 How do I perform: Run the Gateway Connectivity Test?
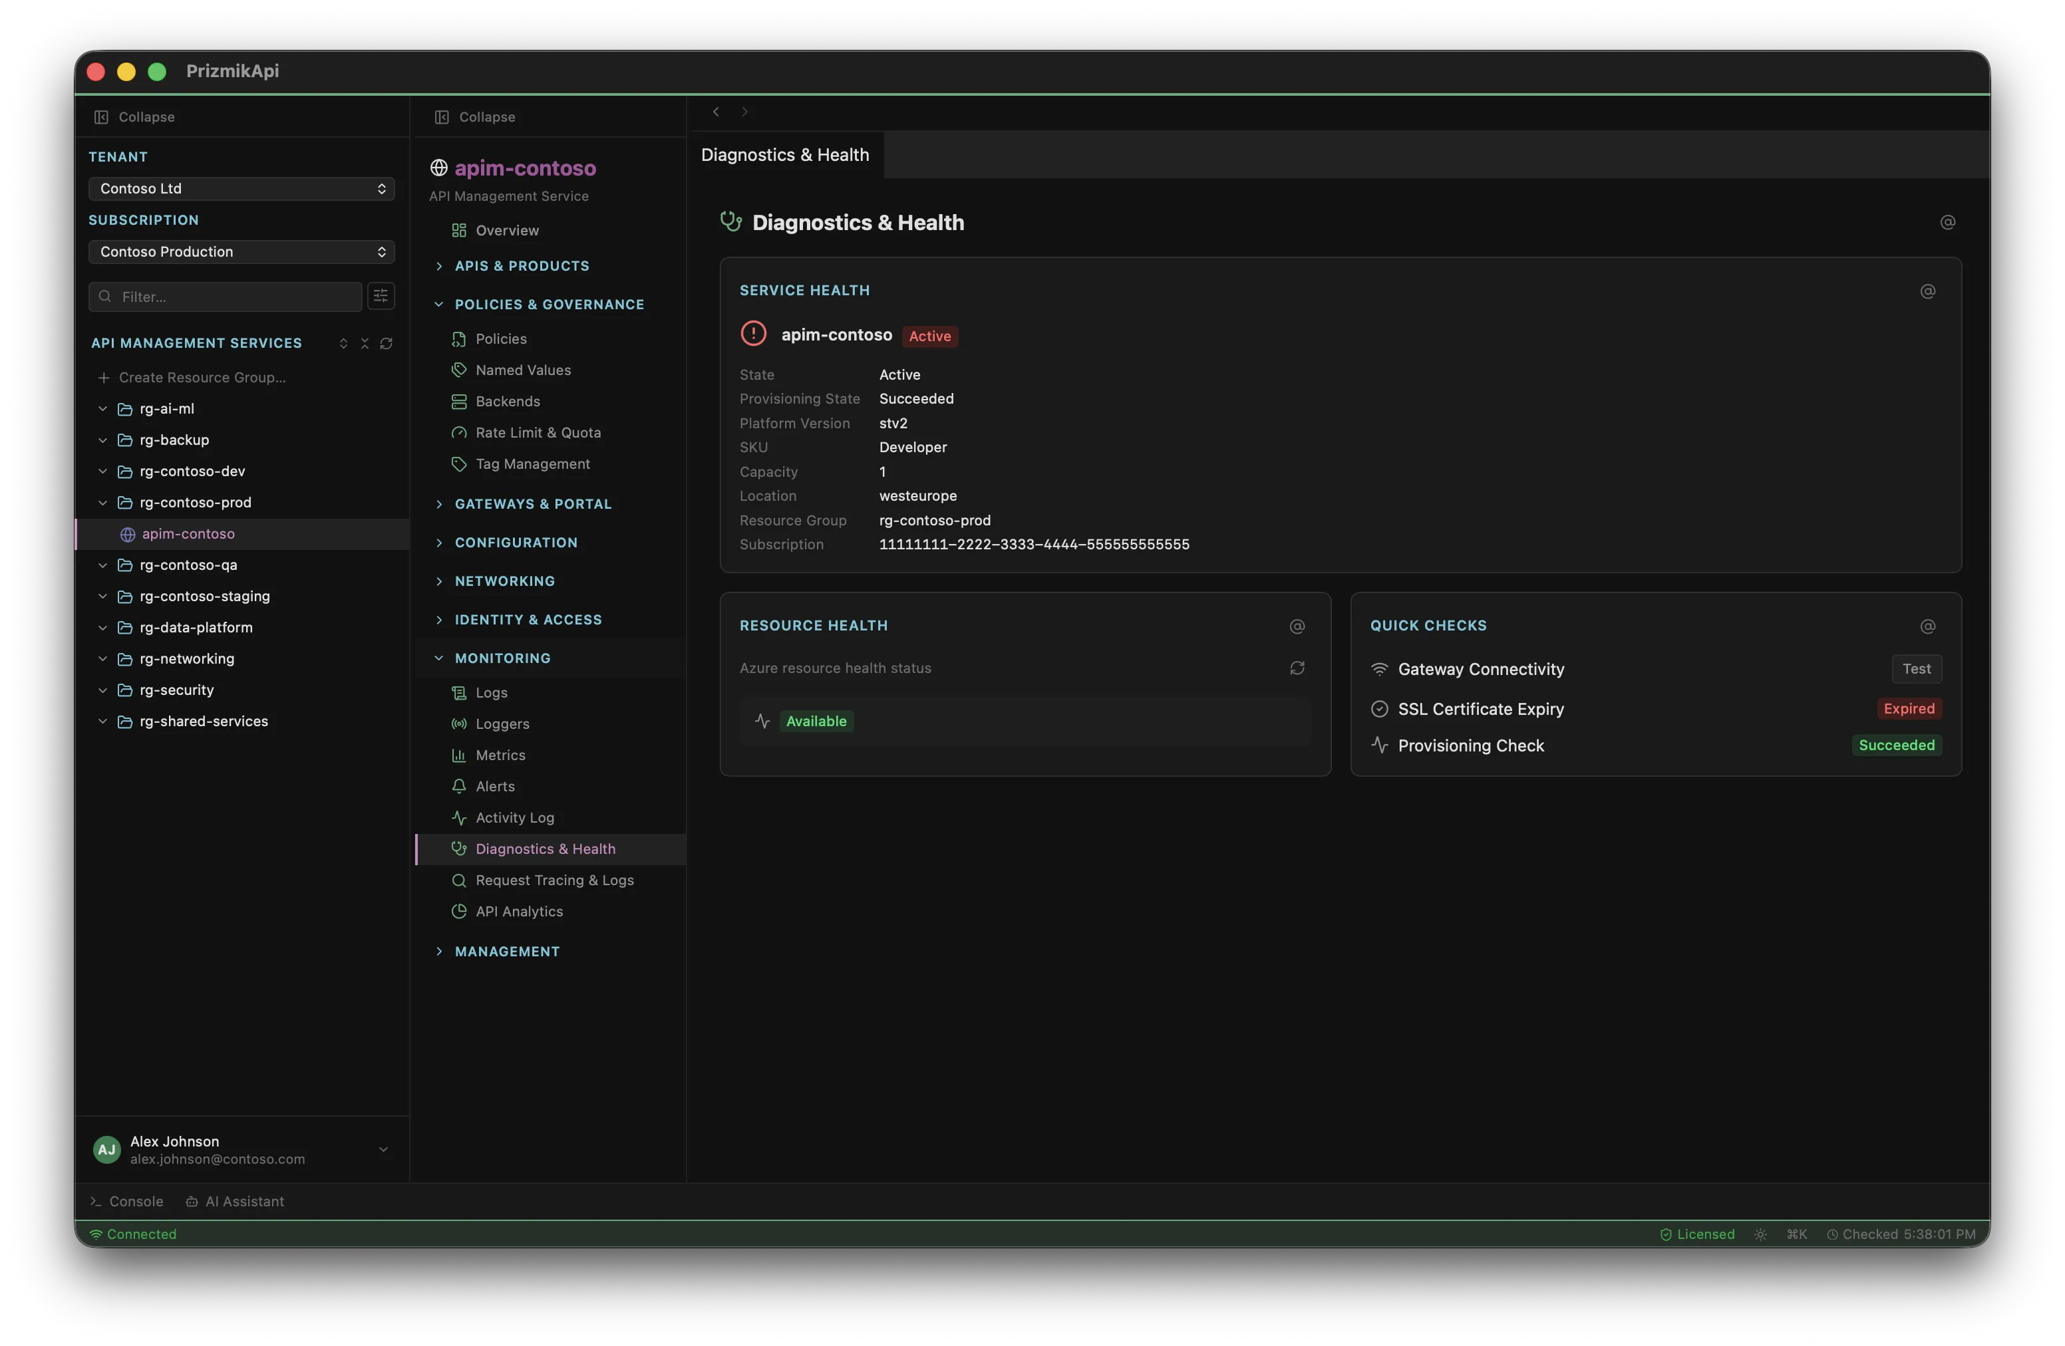pyautogui.click(x=1916, y=668)
